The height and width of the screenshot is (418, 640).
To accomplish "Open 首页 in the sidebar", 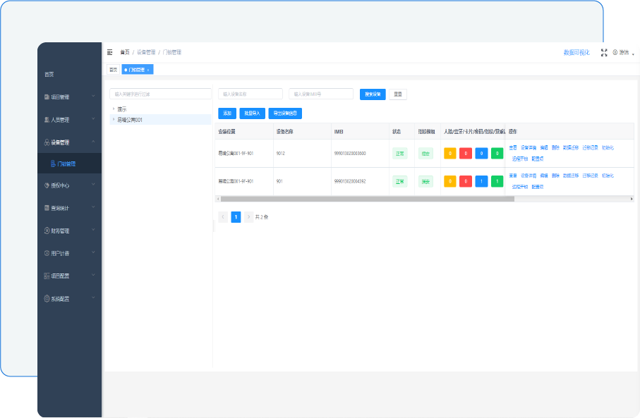I will click(x=49, y=74).
